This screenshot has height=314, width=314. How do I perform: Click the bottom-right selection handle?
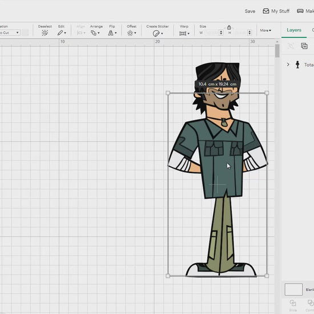[267, 276]
